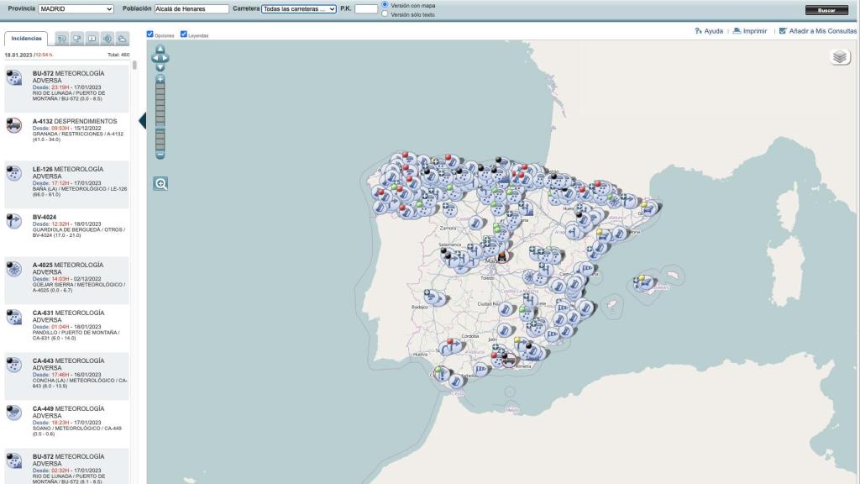Click the map marker near Badajoz
860x484 pixels.
tap(433, 297)
